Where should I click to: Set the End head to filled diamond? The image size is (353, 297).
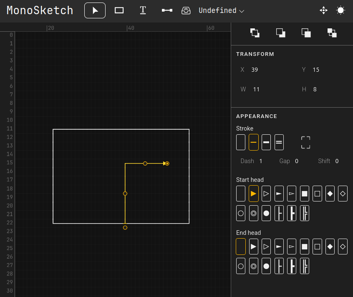coord(330,247)
